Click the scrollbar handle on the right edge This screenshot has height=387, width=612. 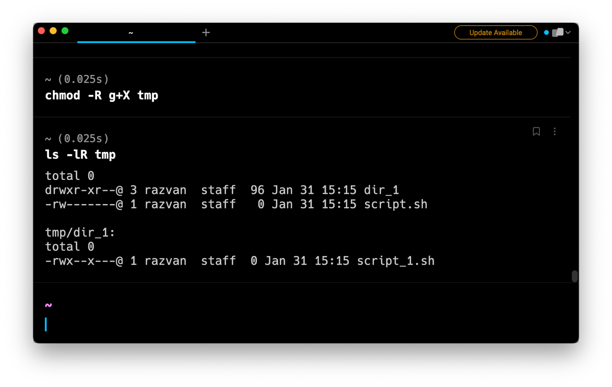click(574, 276)
